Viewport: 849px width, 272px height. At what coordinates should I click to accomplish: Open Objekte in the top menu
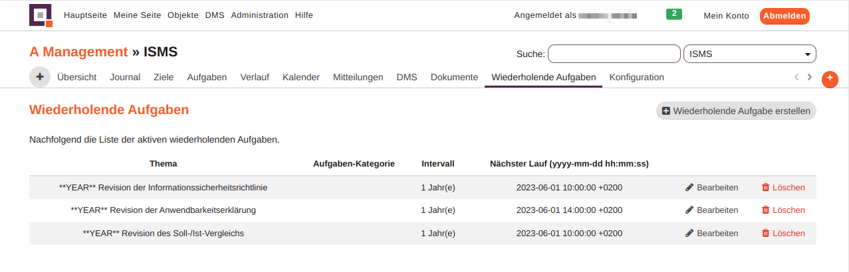pyautogui.click(x=183, y=15)
